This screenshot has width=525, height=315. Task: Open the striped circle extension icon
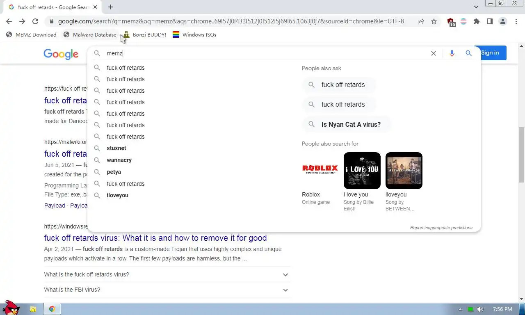pos(463,21)
